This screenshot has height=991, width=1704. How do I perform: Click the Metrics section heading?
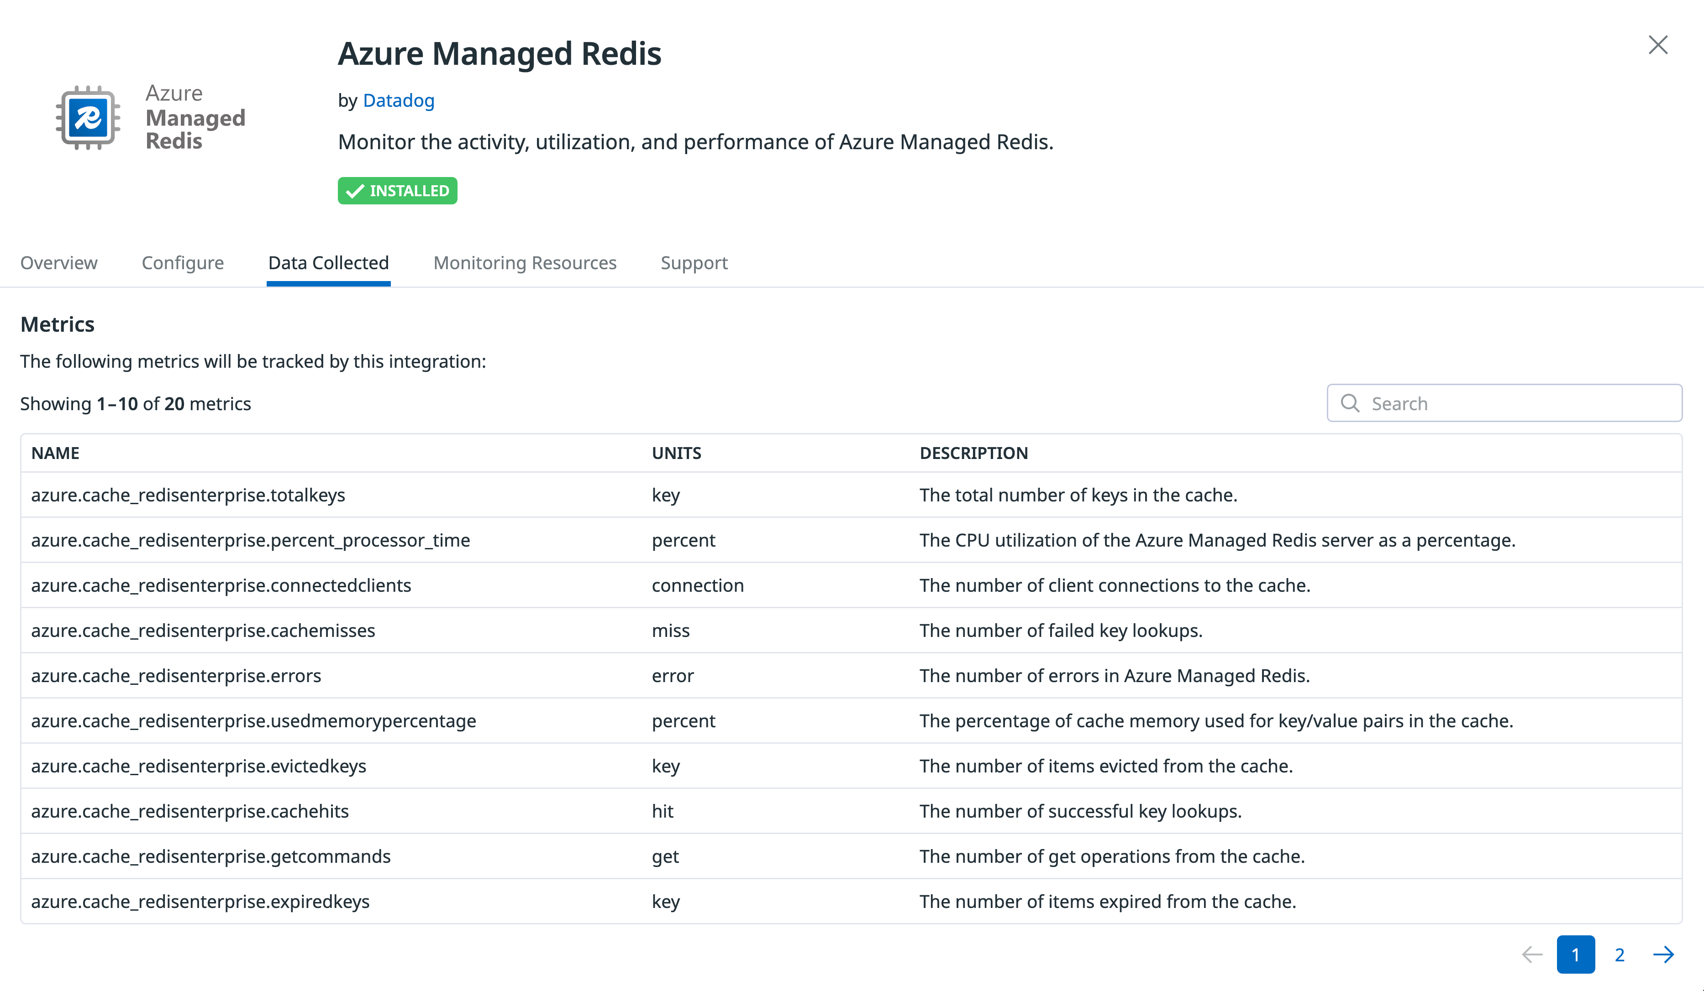pyautogui.click(x=58, y=325)
